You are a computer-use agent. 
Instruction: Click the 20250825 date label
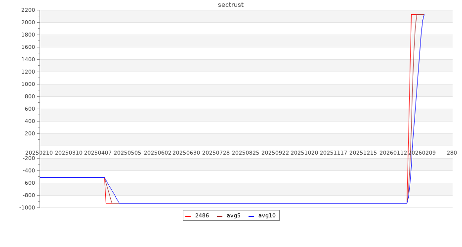click(x=246, y=153)
